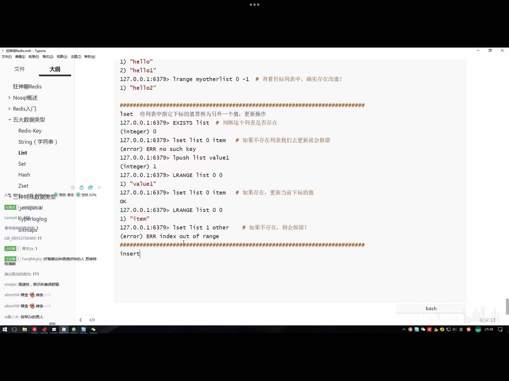Switch to the 文件 sidebar tab
This screenshot has width=509, height=381.
(19, 69)
